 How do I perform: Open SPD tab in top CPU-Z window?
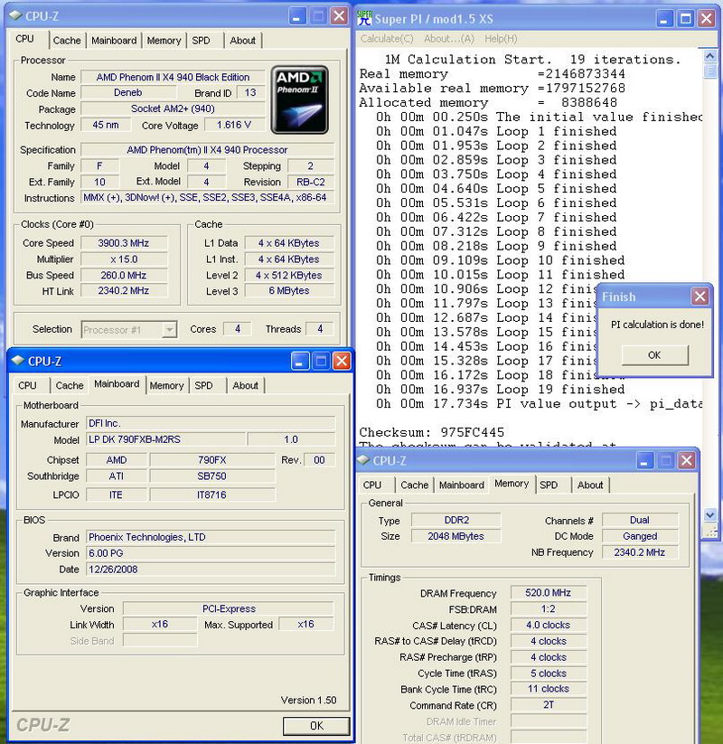click(x=202, y=41)
